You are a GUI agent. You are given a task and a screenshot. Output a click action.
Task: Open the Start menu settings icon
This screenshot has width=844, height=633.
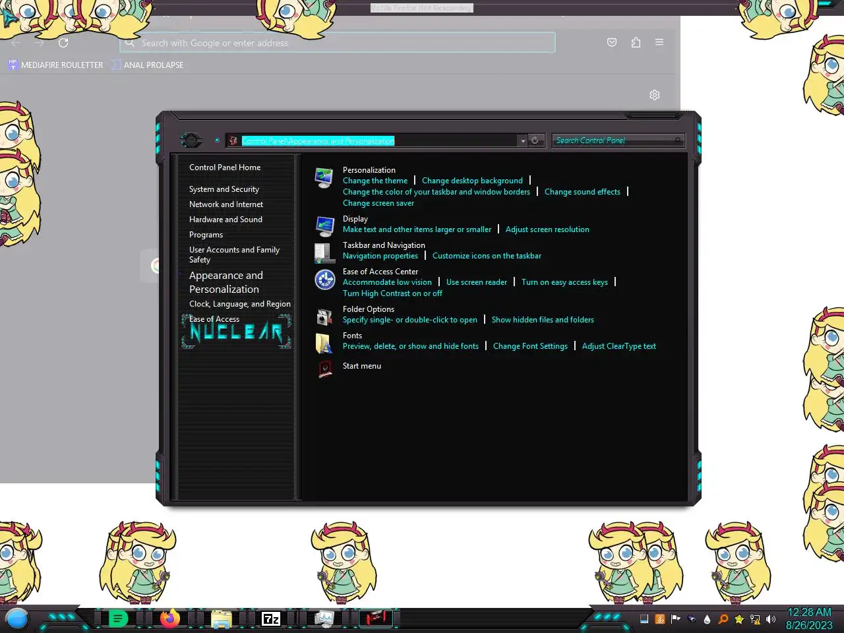(324, 369)
